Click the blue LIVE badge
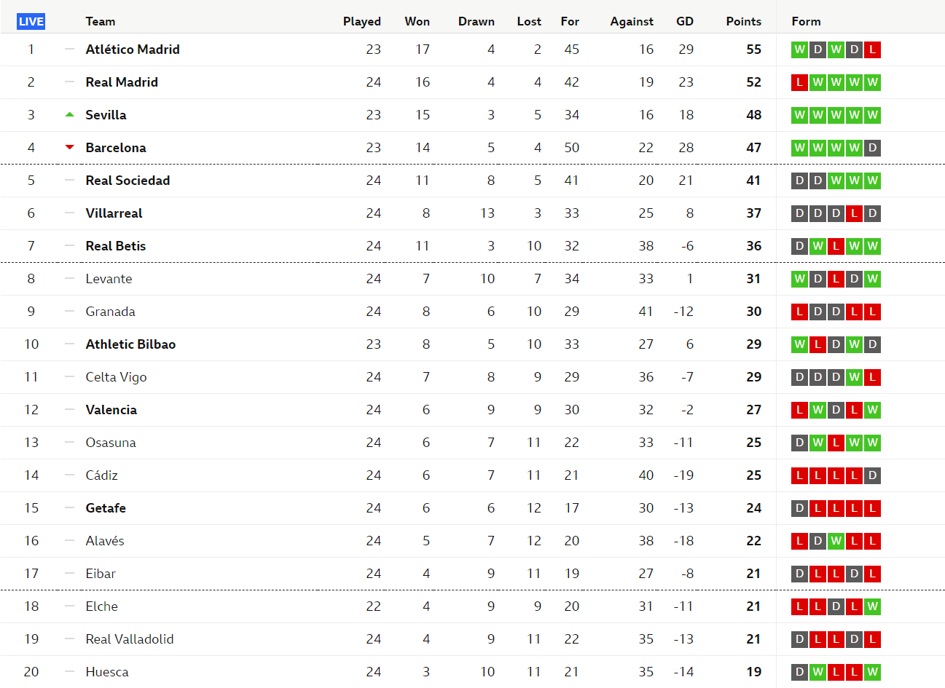The image size is (945, 688). pos(31,21)
